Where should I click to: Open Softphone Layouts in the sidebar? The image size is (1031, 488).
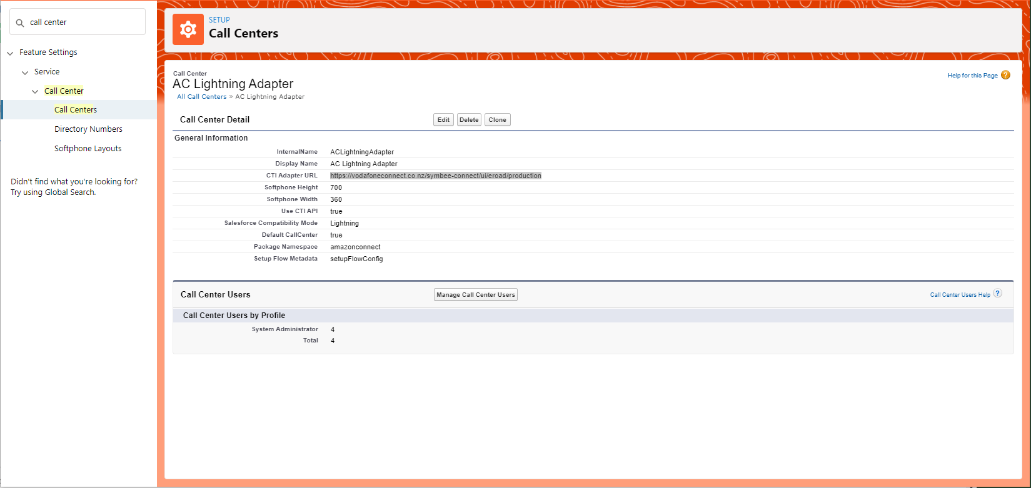point(88,149)
